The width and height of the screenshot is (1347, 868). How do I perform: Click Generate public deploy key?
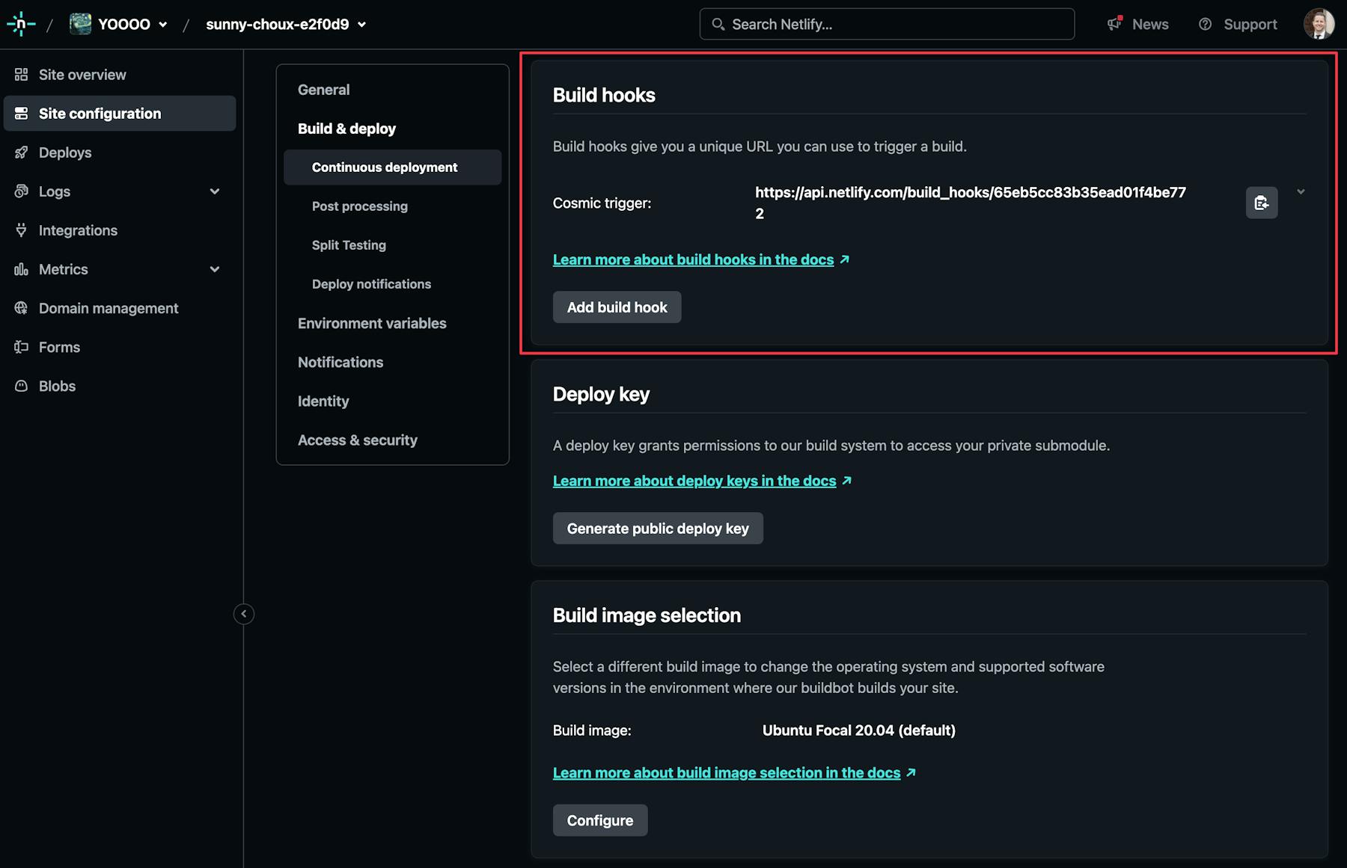[658, 529]
